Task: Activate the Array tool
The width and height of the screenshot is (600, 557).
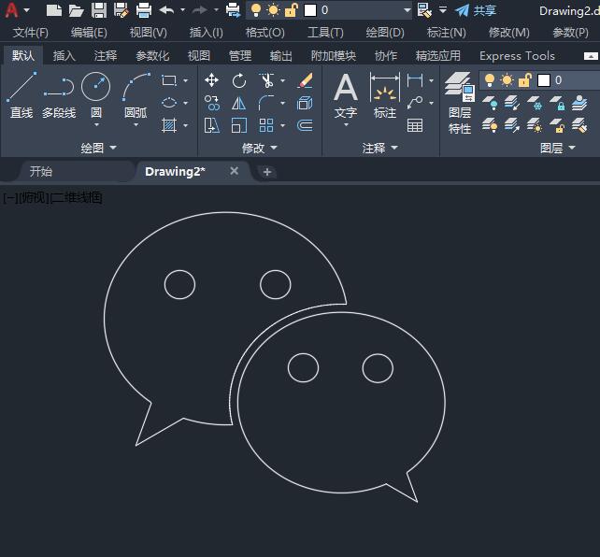Action: pyautogui.click(x=266, y=125)
